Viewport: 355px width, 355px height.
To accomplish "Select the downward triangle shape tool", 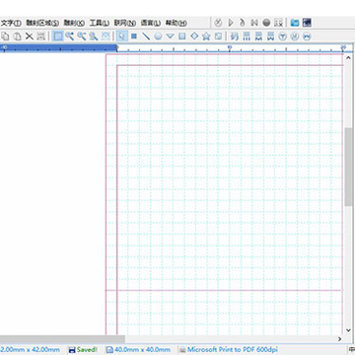I will [170, 36].
